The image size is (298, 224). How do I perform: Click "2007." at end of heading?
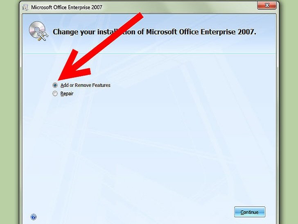246,32
